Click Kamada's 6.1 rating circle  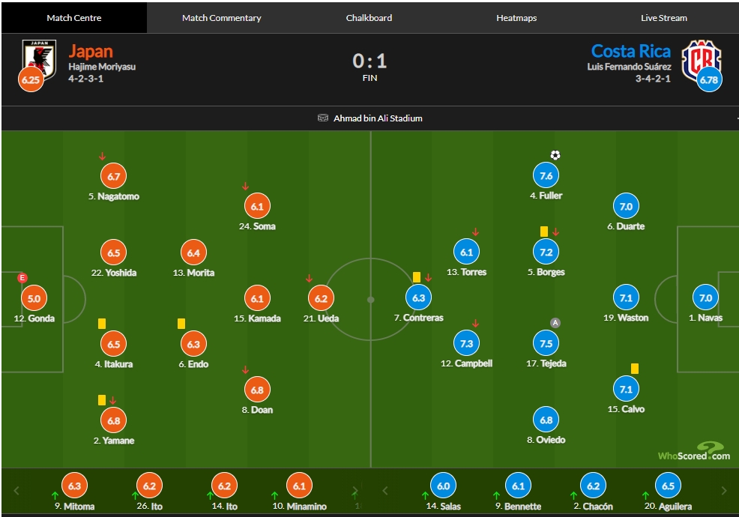[257, 298]
